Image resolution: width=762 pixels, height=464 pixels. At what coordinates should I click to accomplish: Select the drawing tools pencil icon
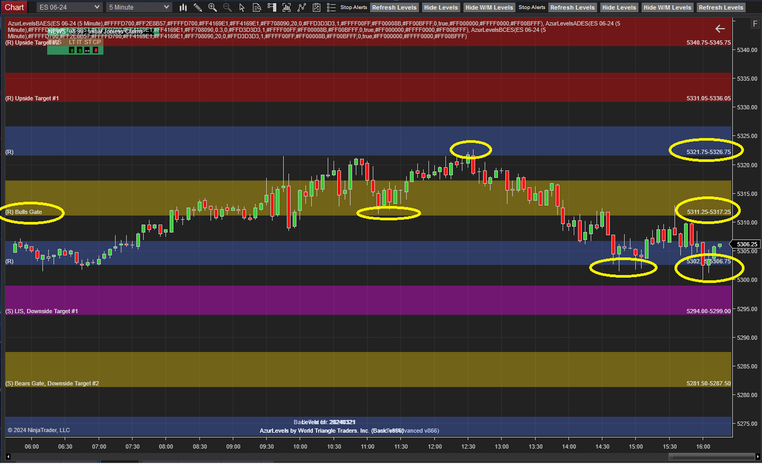(x=198, y=8)
